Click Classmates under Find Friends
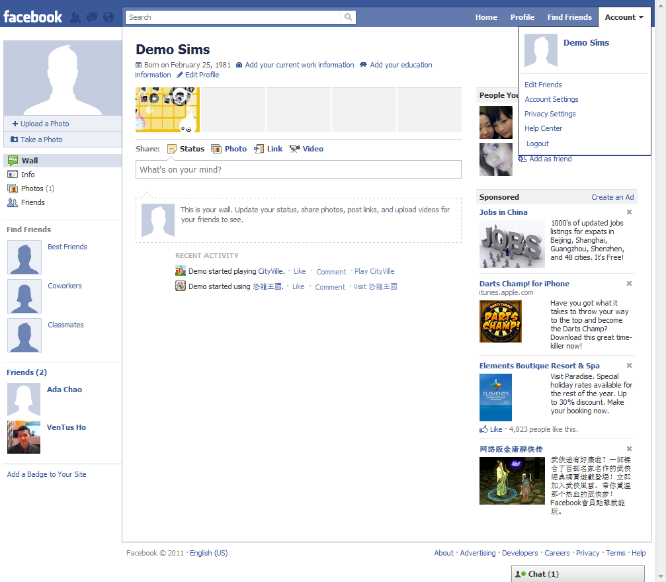The height and width of the screenshot is (582, 666). coord(65,325)
